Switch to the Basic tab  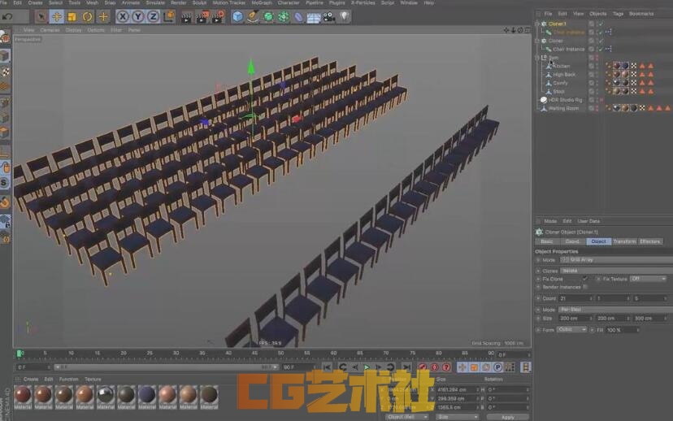547,241
